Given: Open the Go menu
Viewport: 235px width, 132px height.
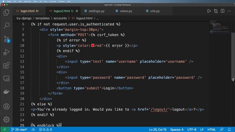Looking at the screenshot, I should (x=41, y=1).
